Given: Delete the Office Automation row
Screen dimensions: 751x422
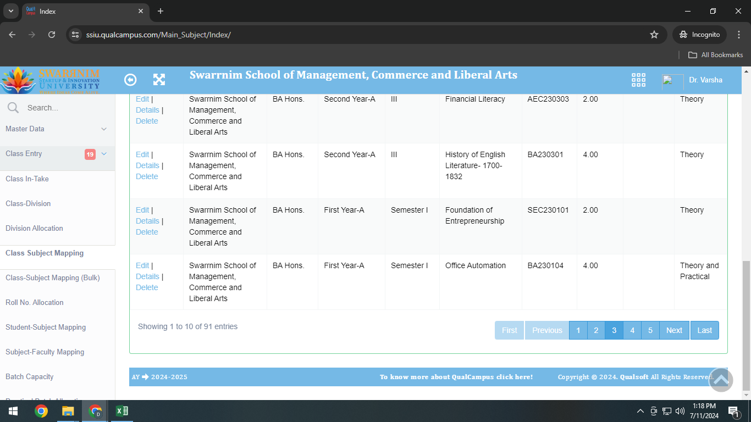Looking at the screenshot, I should click(x=147, y=287).
